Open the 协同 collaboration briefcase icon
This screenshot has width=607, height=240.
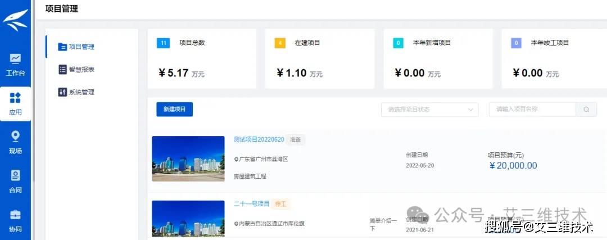point(16,215)
